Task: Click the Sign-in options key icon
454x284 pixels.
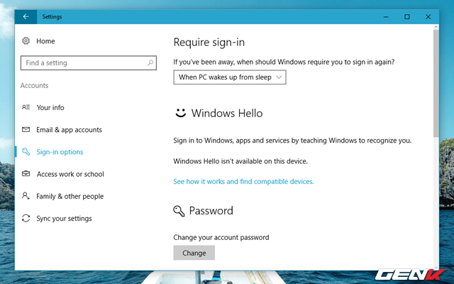Action: (x=26, y=151)
